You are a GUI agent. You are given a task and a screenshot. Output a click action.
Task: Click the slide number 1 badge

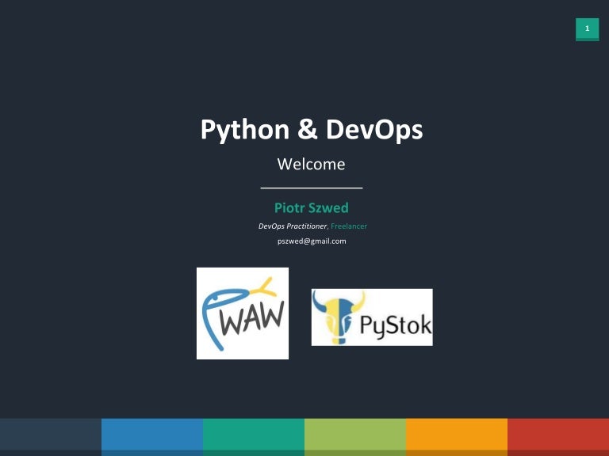pyautogui.click(x=587, y=29)
